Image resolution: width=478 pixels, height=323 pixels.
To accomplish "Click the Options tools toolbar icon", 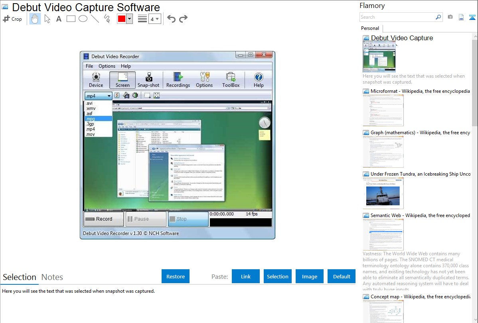I will (204, 80).
